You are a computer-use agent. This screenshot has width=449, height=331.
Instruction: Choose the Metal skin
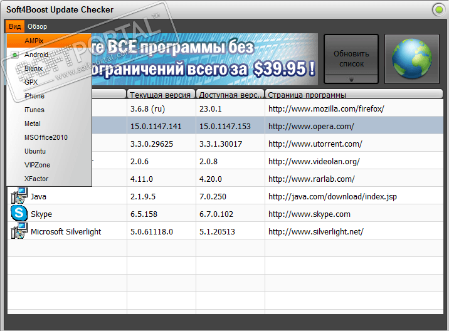(49, 123)
